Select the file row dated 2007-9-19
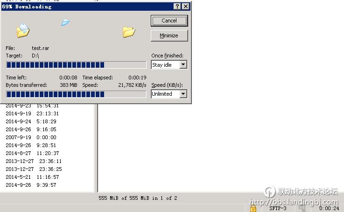Screen dimensions: 344x212 [31, 137]
